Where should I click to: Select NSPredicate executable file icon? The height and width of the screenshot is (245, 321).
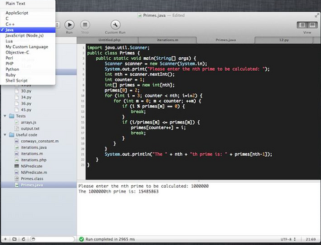17,166
